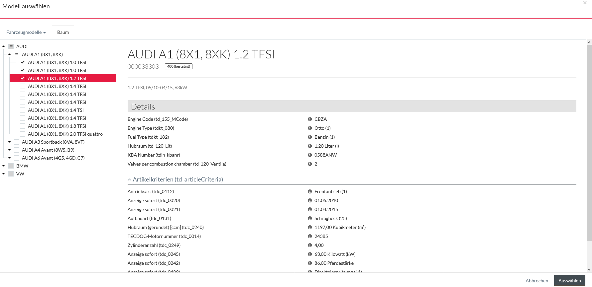Click scrollbar down arrow in details pane
The height and width of the screenshot is (287, 592).
tap(589, 270)
